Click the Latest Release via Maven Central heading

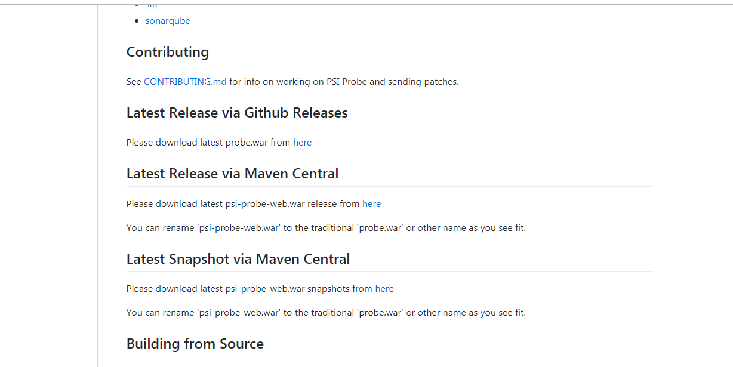pyautogui.click(x=232, y=174)
